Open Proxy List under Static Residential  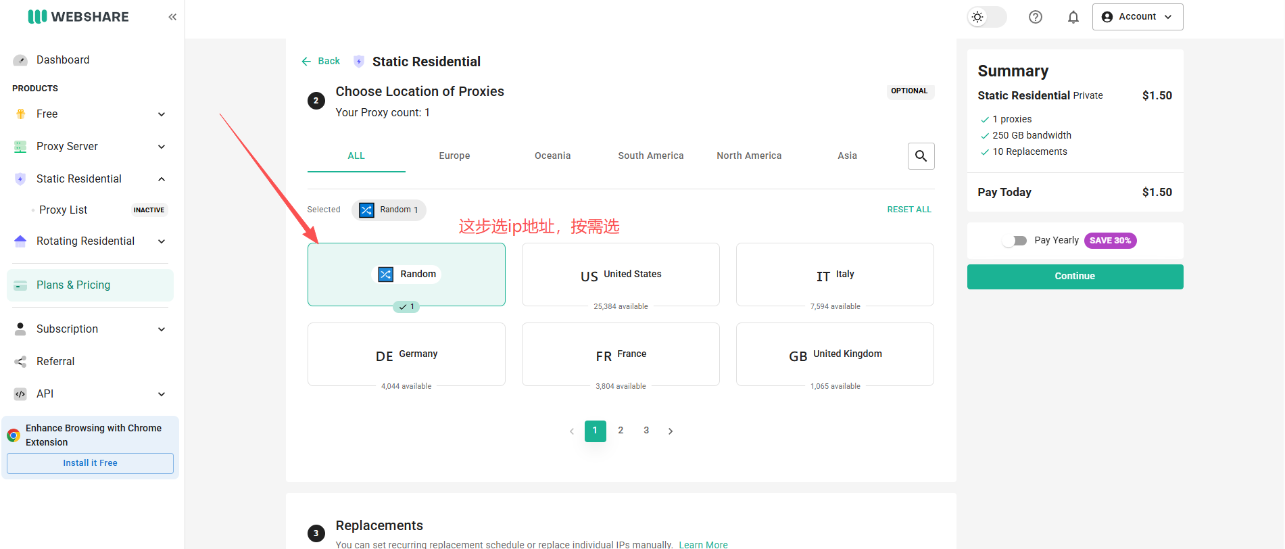63,210
